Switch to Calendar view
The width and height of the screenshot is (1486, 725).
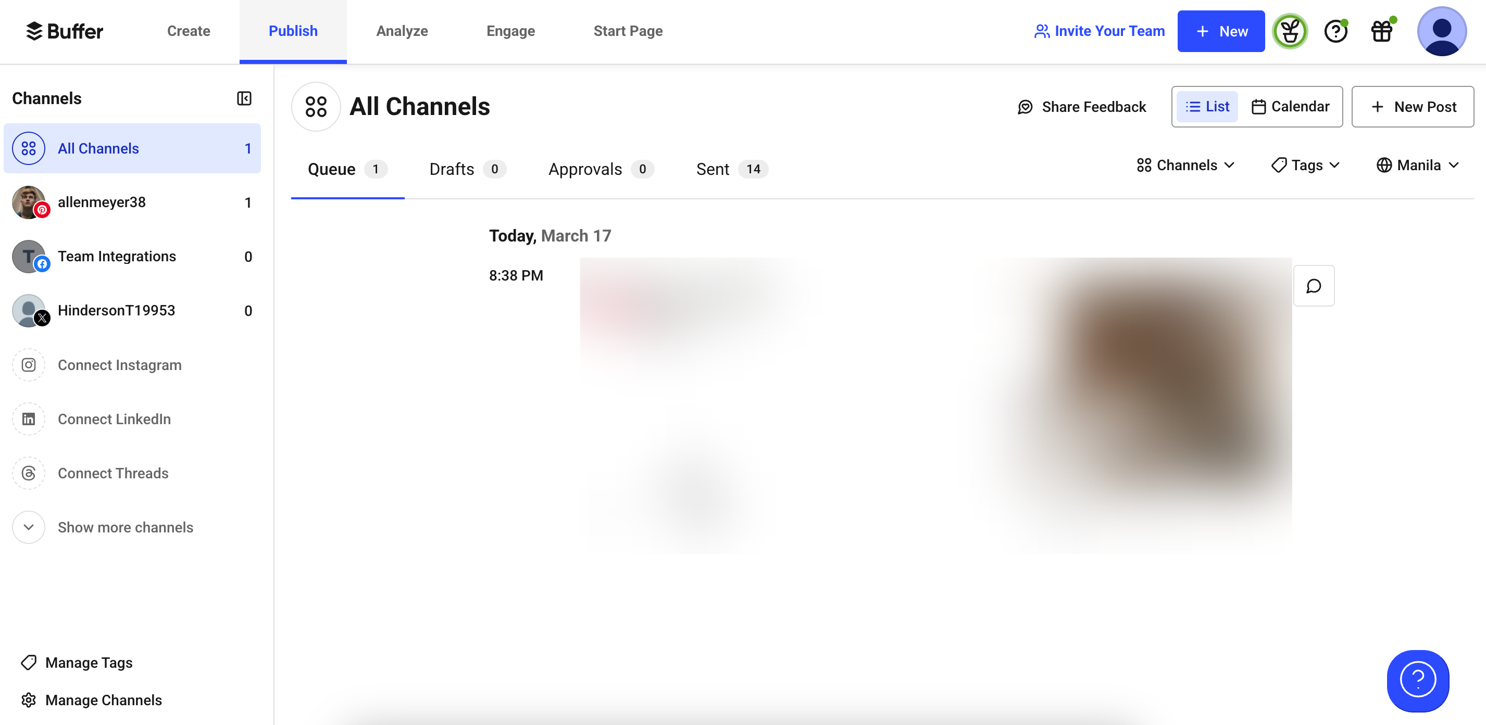click(x=1291, y=107)
